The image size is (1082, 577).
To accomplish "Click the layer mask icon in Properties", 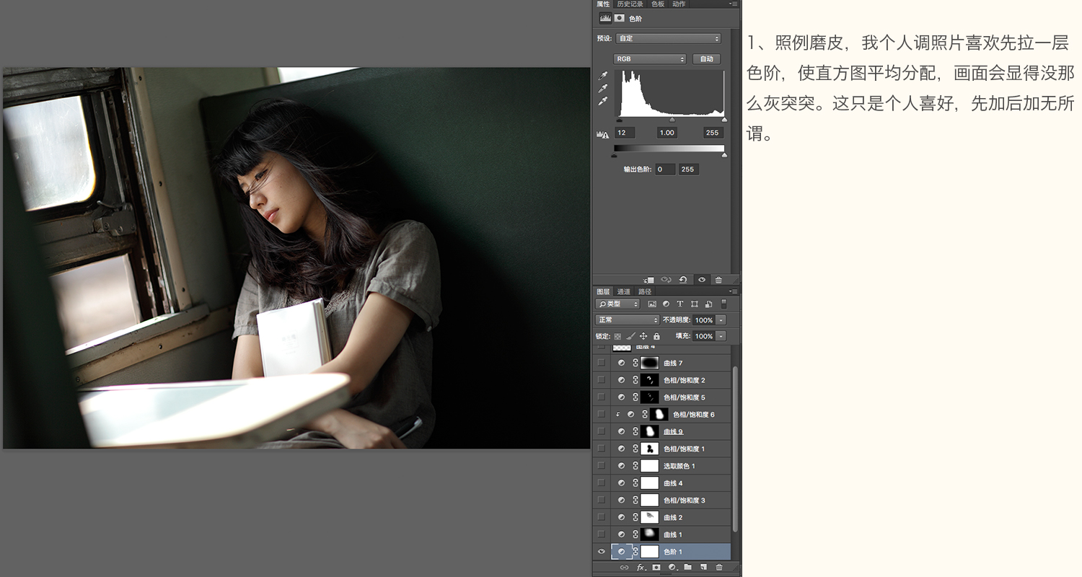I will click(x=619, y=18).
